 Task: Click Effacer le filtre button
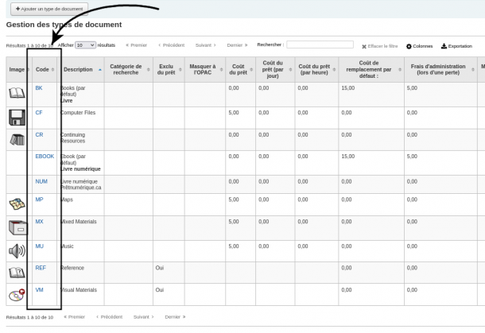(378, 46)
